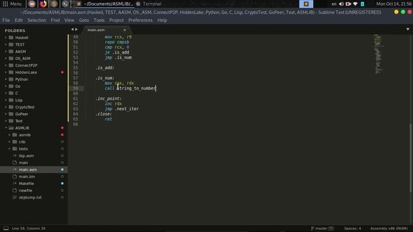Expand the Go folder

coord(6,86)
